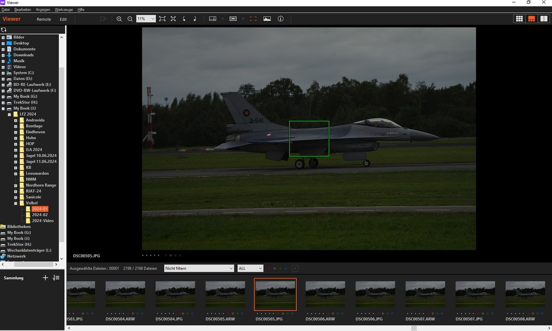552x331 pixels.
Task: Switch to the Edit tab
Action: [x=63, y=19]
